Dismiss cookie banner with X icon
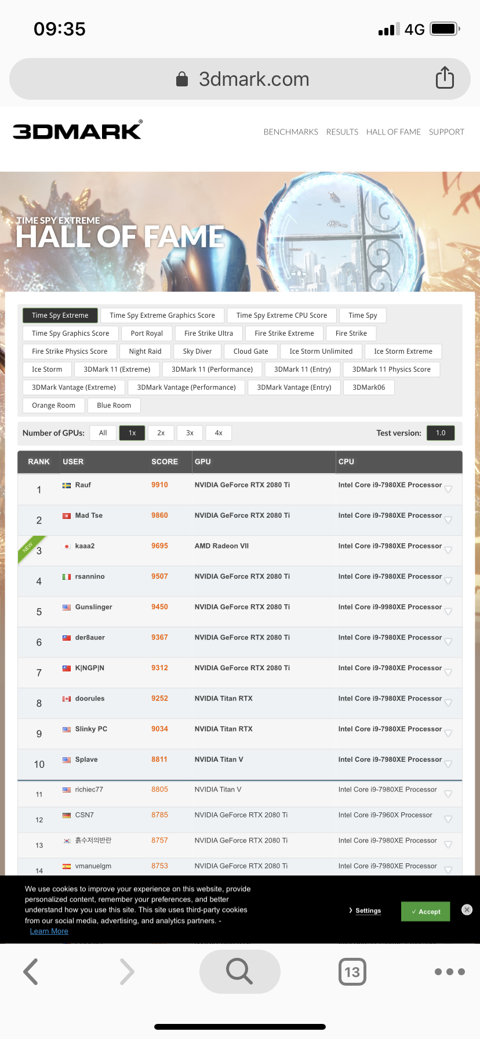This screenshot has width=480, height=1039. point(467,910)
